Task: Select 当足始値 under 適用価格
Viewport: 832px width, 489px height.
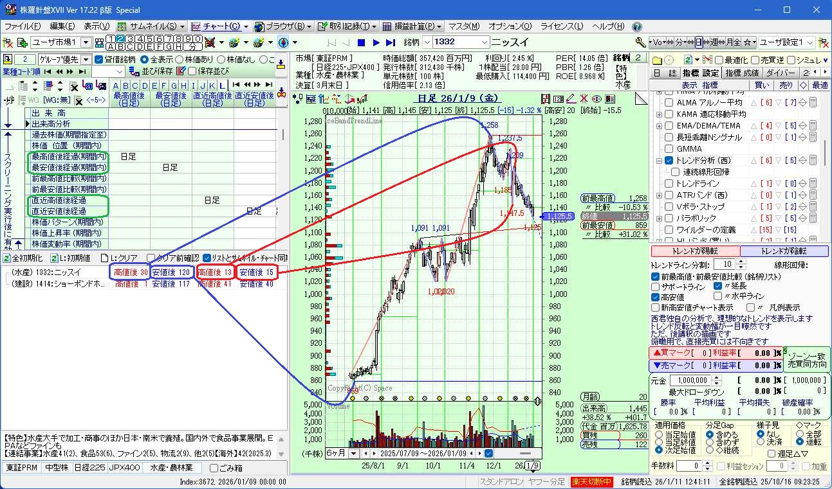Action: point(659,434)
